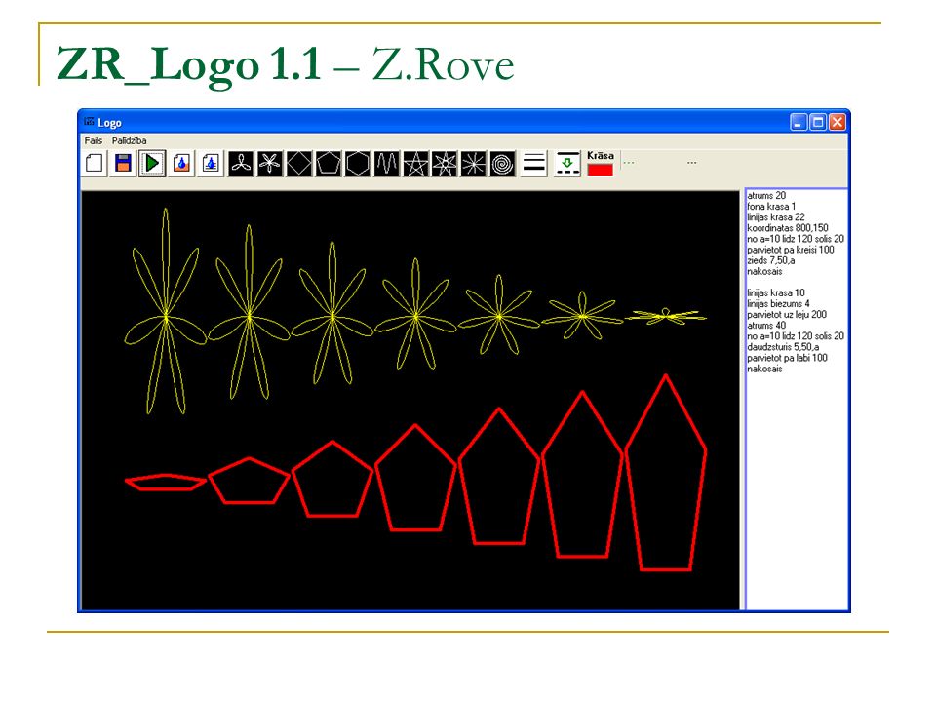Open line thickness options
936x702 pixels.
[x=534, y=163]
